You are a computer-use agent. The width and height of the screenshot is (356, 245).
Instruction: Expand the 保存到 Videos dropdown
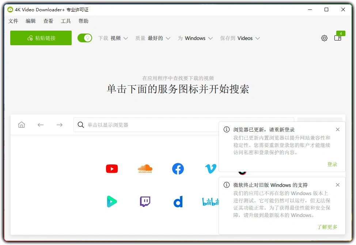pos(240,38)
